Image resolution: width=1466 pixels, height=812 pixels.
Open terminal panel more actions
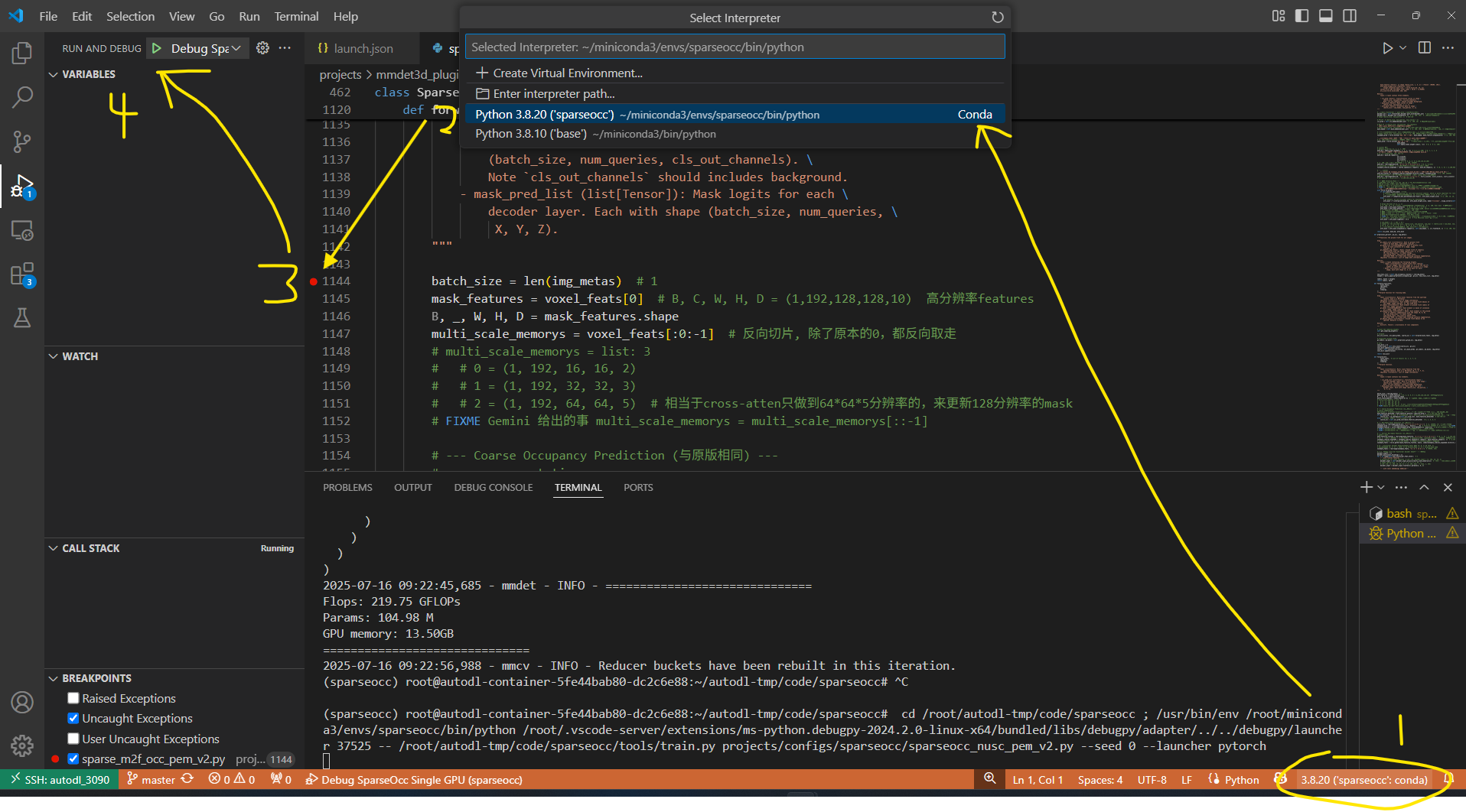tap(1401, 487)
